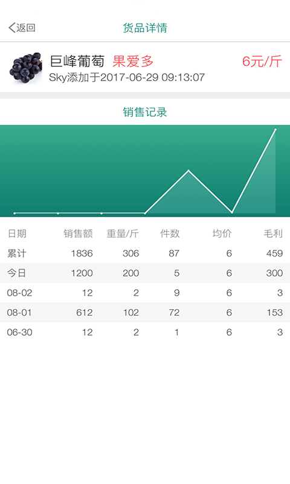Tap the 72 piece count
Viewport: 290px width, 484px height.
(x=174, y=312)
